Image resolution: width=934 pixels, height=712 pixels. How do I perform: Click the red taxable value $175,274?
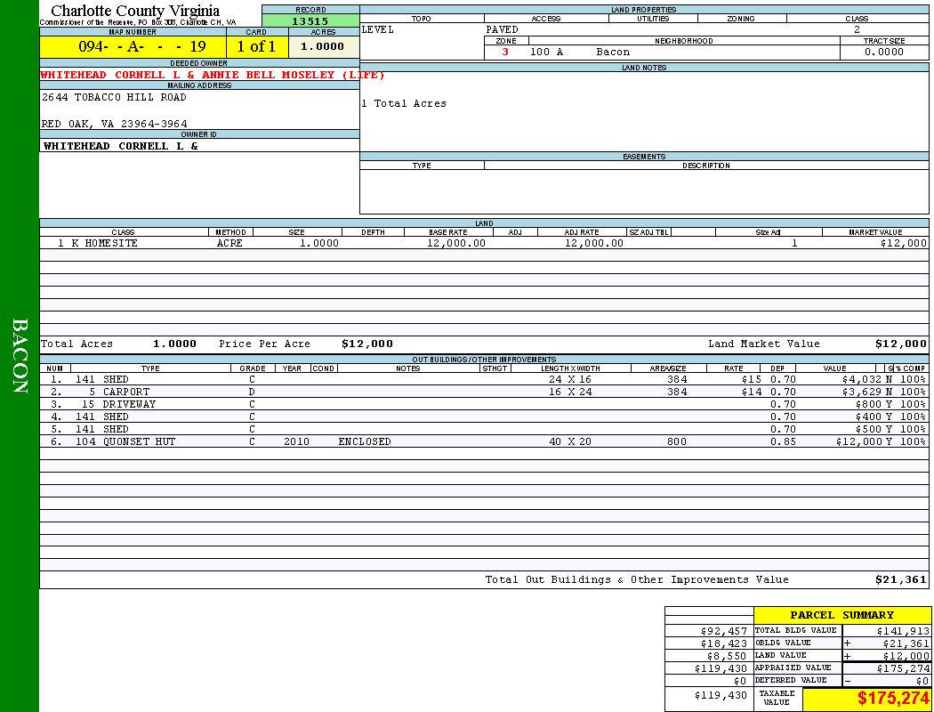coord(893,700)
